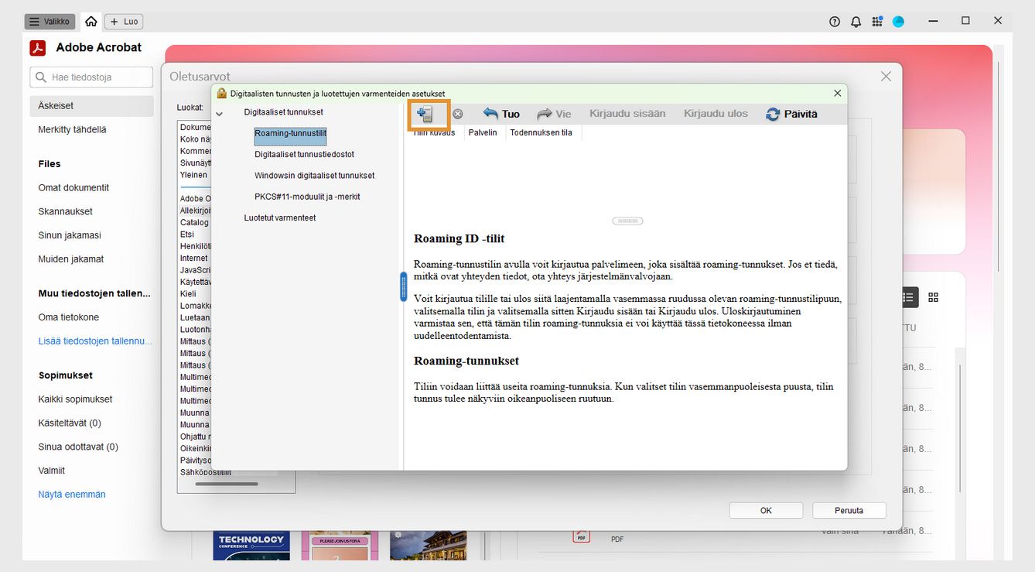This screenshot has height=572, width=1035.
Task: Select Internet in the Luokat list
Action: (193, 258)
